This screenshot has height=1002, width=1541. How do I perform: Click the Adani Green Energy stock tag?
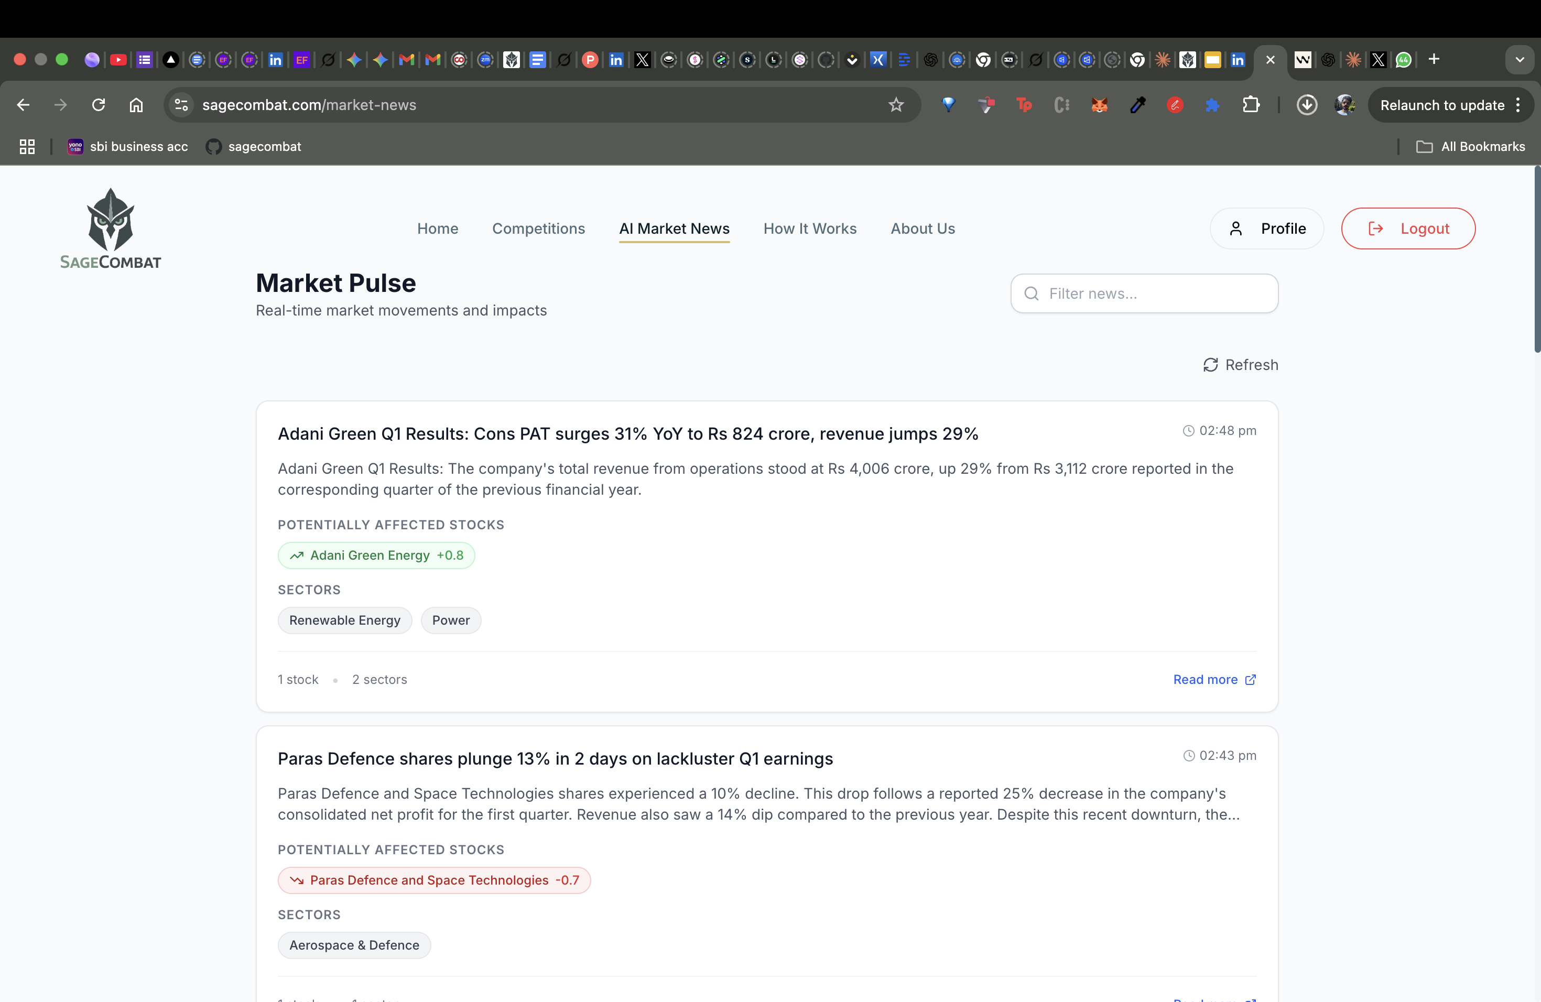(x=376, y=556)
